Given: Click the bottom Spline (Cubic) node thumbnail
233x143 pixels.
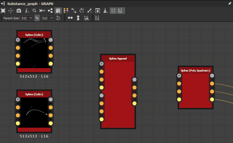Looking at the screenshot, I should point(34,112).
